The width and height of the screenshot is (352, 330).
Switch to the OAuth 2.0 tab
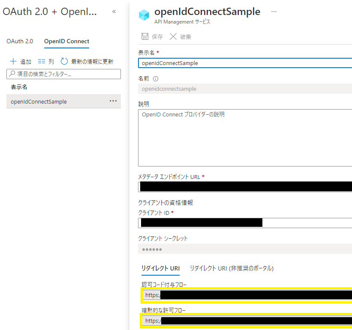[20, 41]
